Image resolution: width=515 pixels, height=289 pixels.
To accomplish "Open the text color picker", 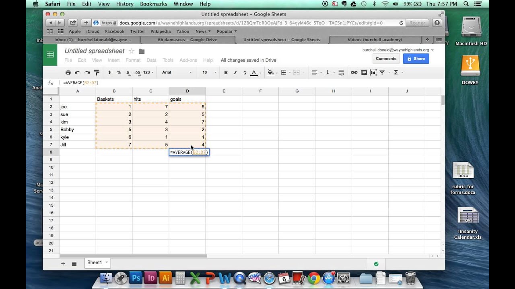I will point(254,73).
